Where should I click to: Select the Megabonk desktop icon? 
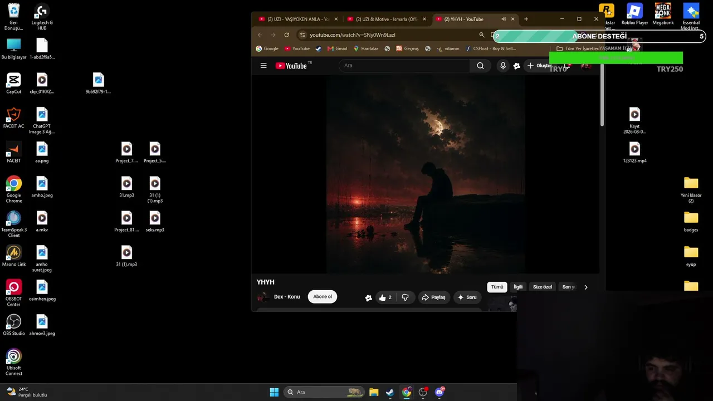[663, 14]
